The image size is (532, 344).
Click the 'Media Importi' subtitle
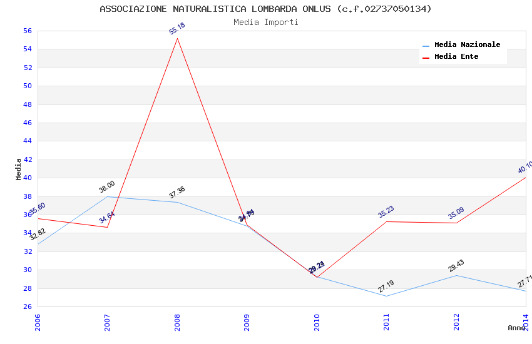click(265, 22)
